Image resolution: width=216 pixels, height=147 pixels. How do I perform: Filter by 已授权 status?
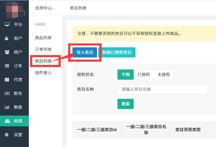tap(144, 75)
